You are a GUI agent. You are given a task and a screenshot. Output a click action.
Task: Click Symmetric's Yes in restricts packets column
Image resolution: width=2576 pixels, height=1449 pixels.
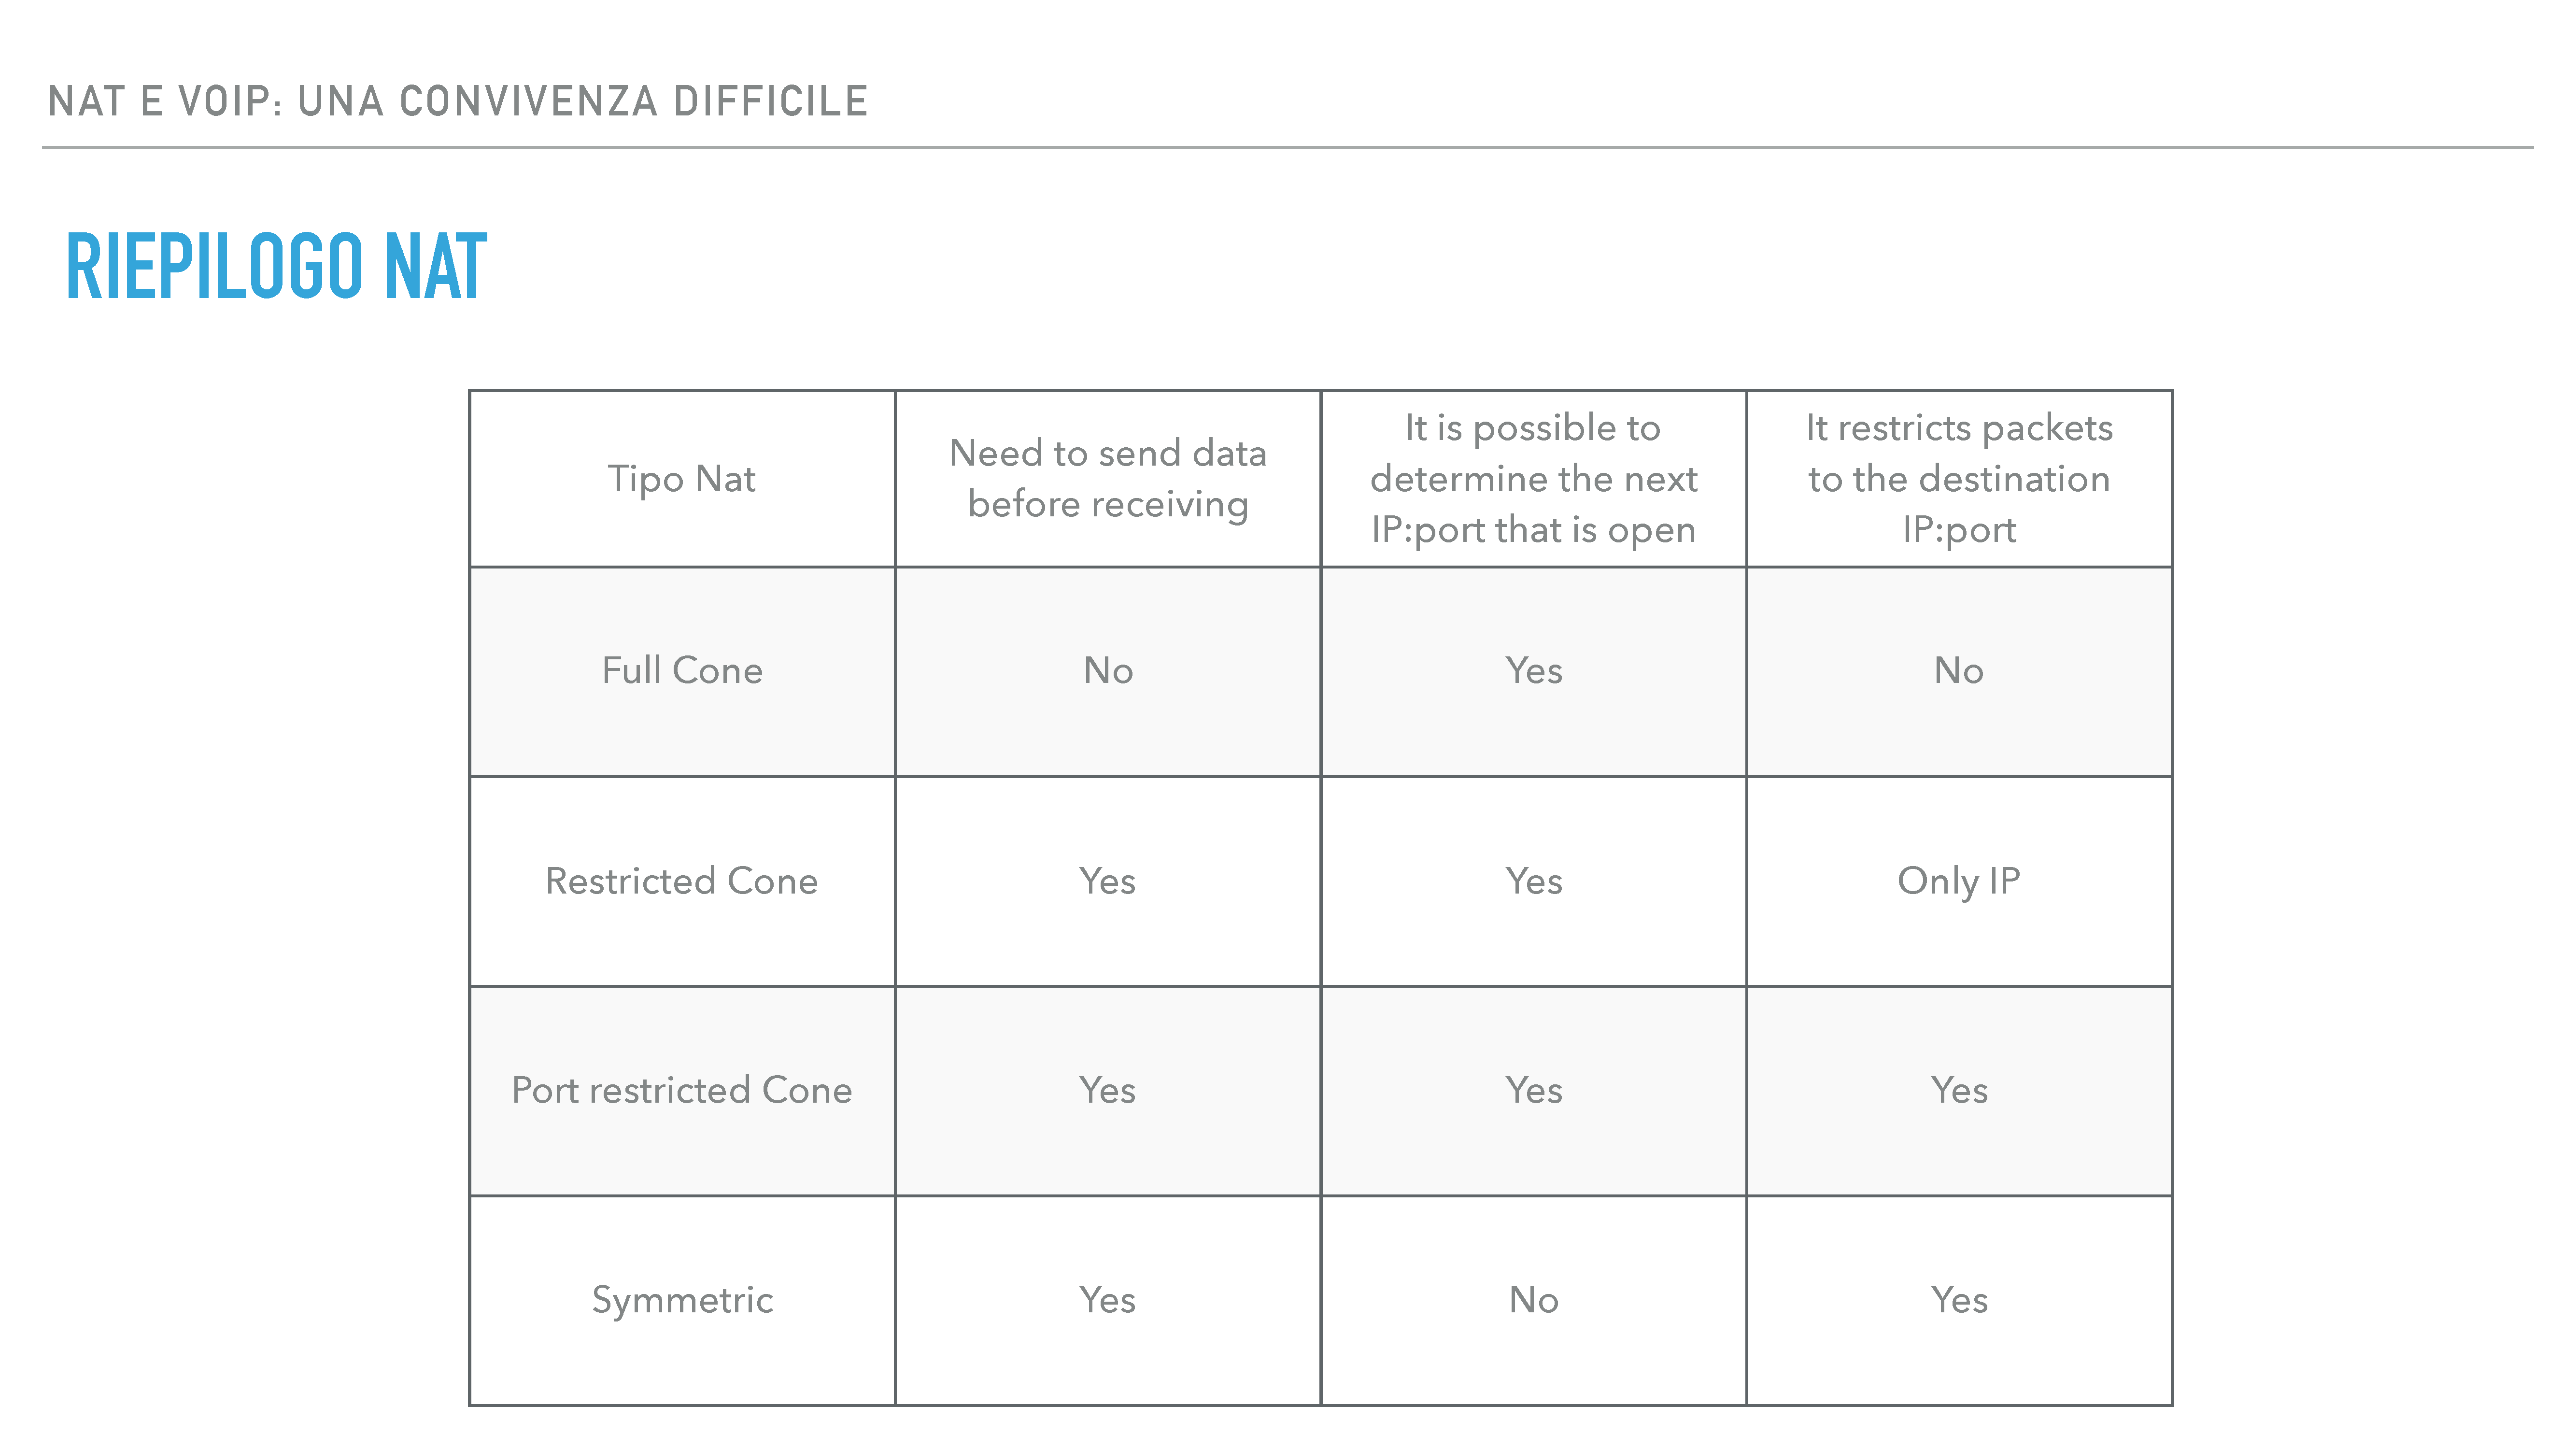(x=1959, y=1301)
